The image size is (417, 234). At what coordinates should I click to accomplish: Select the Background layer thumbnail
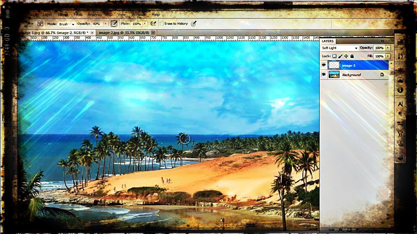[334, 75]
